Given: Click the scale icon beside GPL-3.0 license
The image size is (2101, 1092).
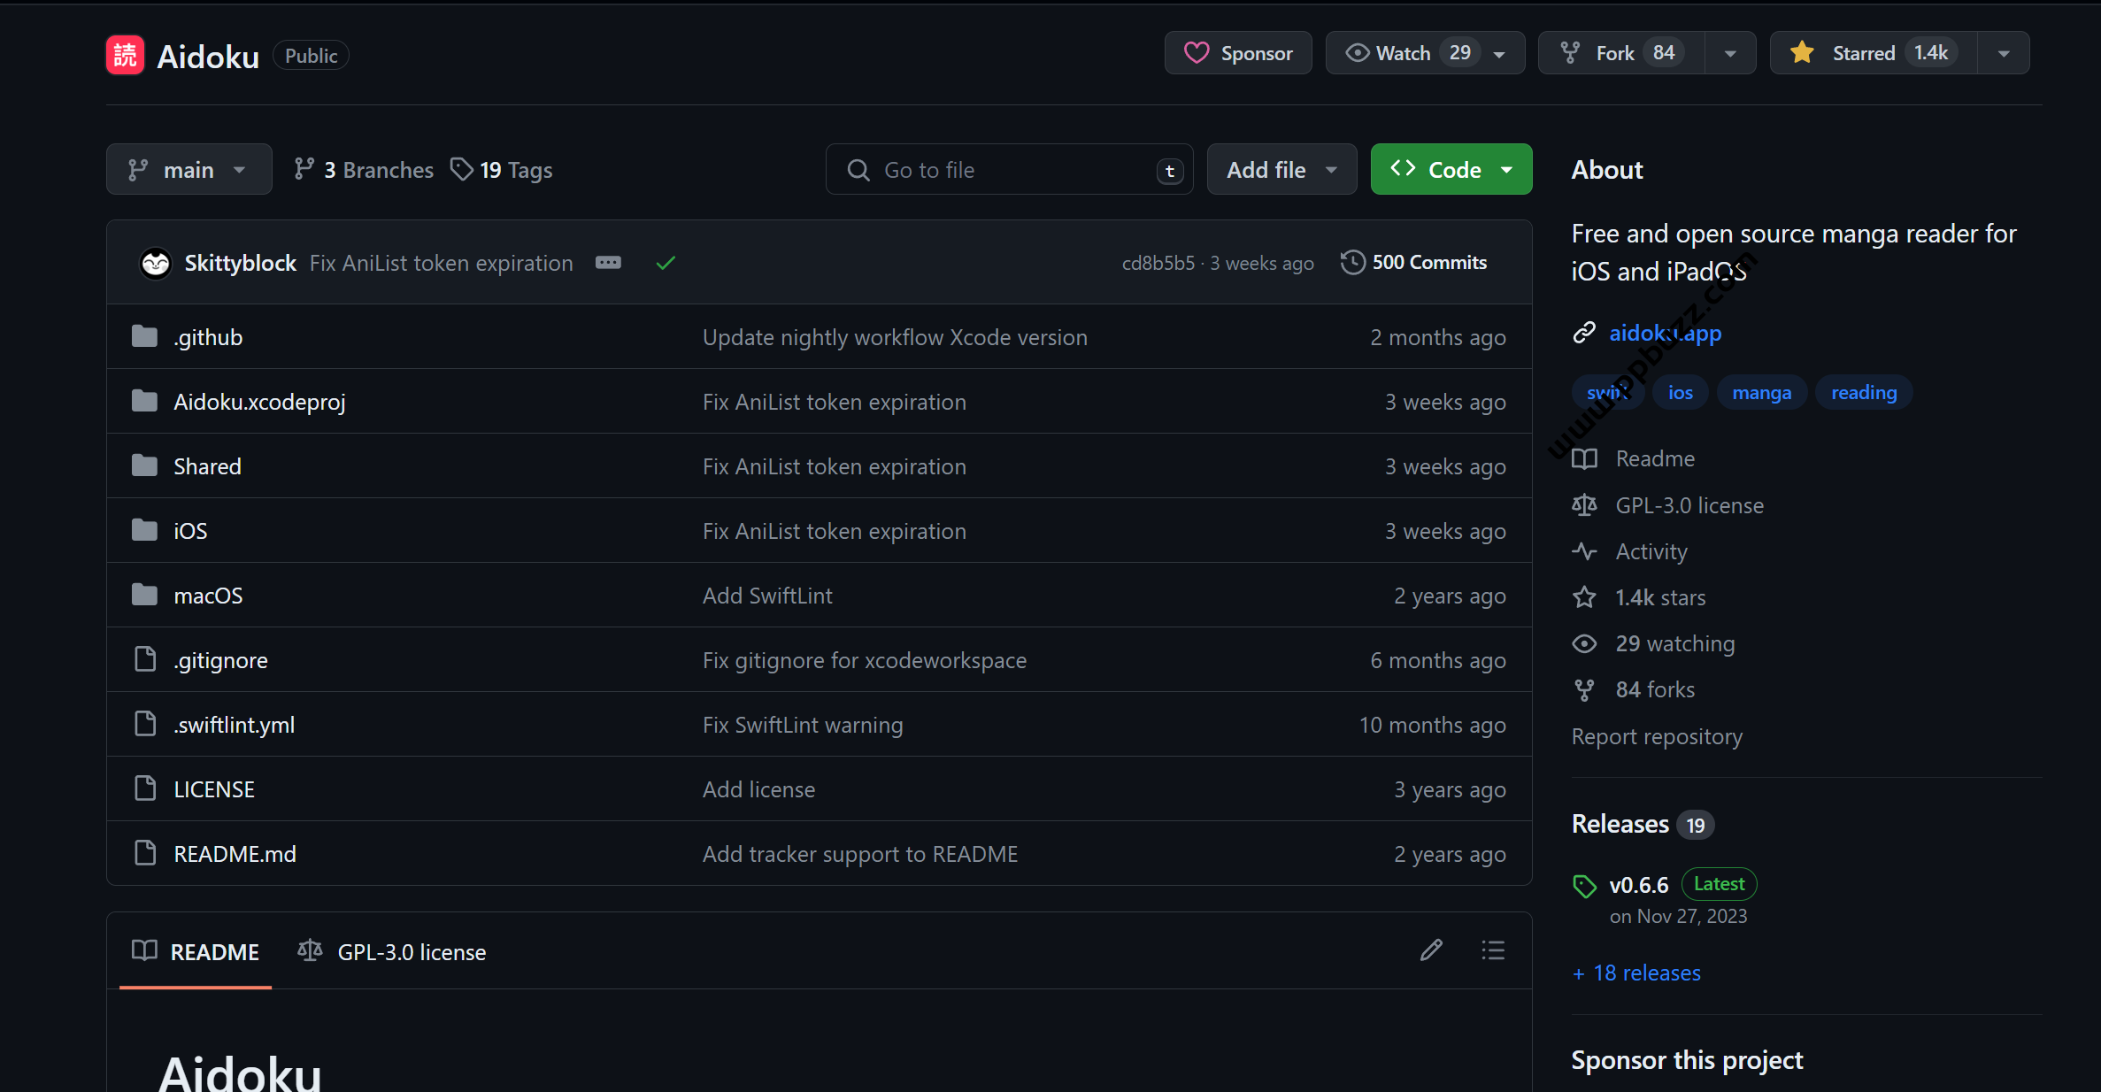Looking at the screenshot, I should tap(1584, 505).
